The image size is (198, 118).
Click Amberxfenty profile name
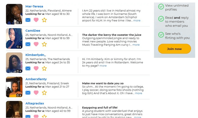point(36,79)
